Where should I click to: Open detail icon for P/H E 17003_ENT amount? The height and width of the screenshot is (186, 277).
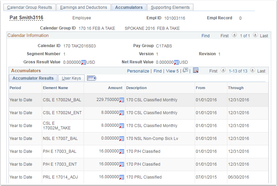point(122,164)
